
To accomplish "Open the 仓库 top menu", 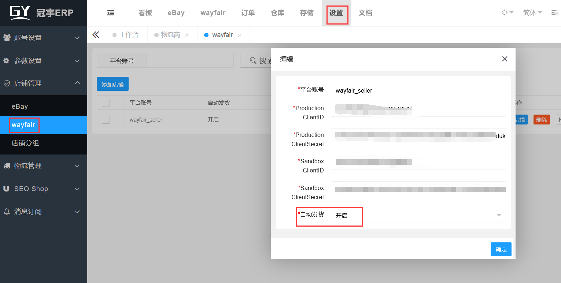I will point(277,13).
